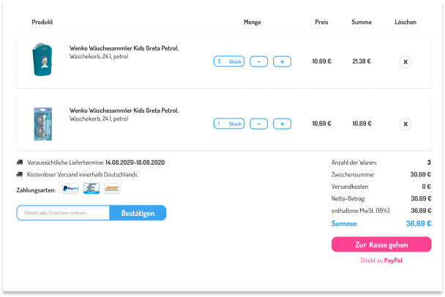Click the Menge column header
Image resolution: width=445 pixels, height=297 pixels.
(x=253, y=22)
